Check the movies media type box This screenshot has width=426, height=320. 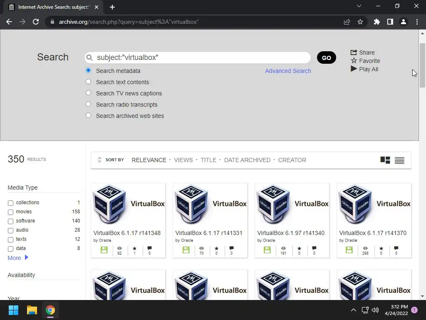click(10, 212)
